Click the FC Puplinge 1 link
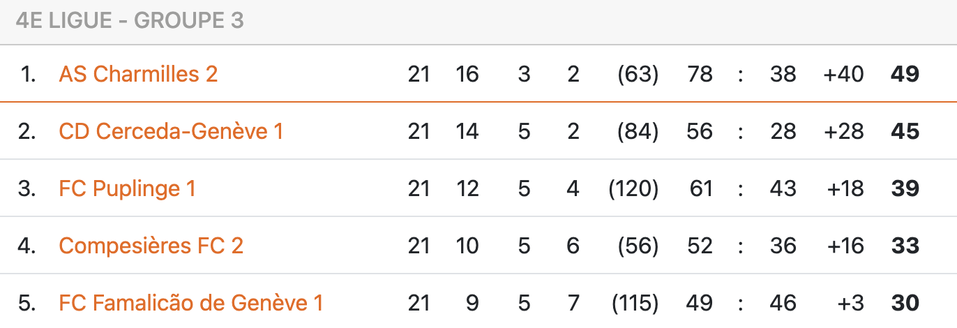Screen dimensions: 957x328 tap(127, 188)
